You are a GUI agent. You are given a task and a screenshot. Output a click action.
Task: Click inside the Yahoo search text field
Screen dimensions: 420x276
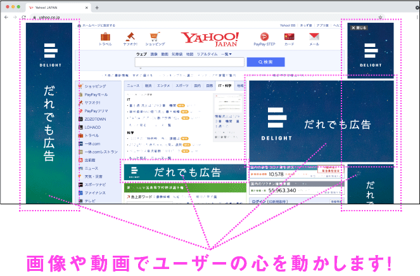tap(189, 62)
